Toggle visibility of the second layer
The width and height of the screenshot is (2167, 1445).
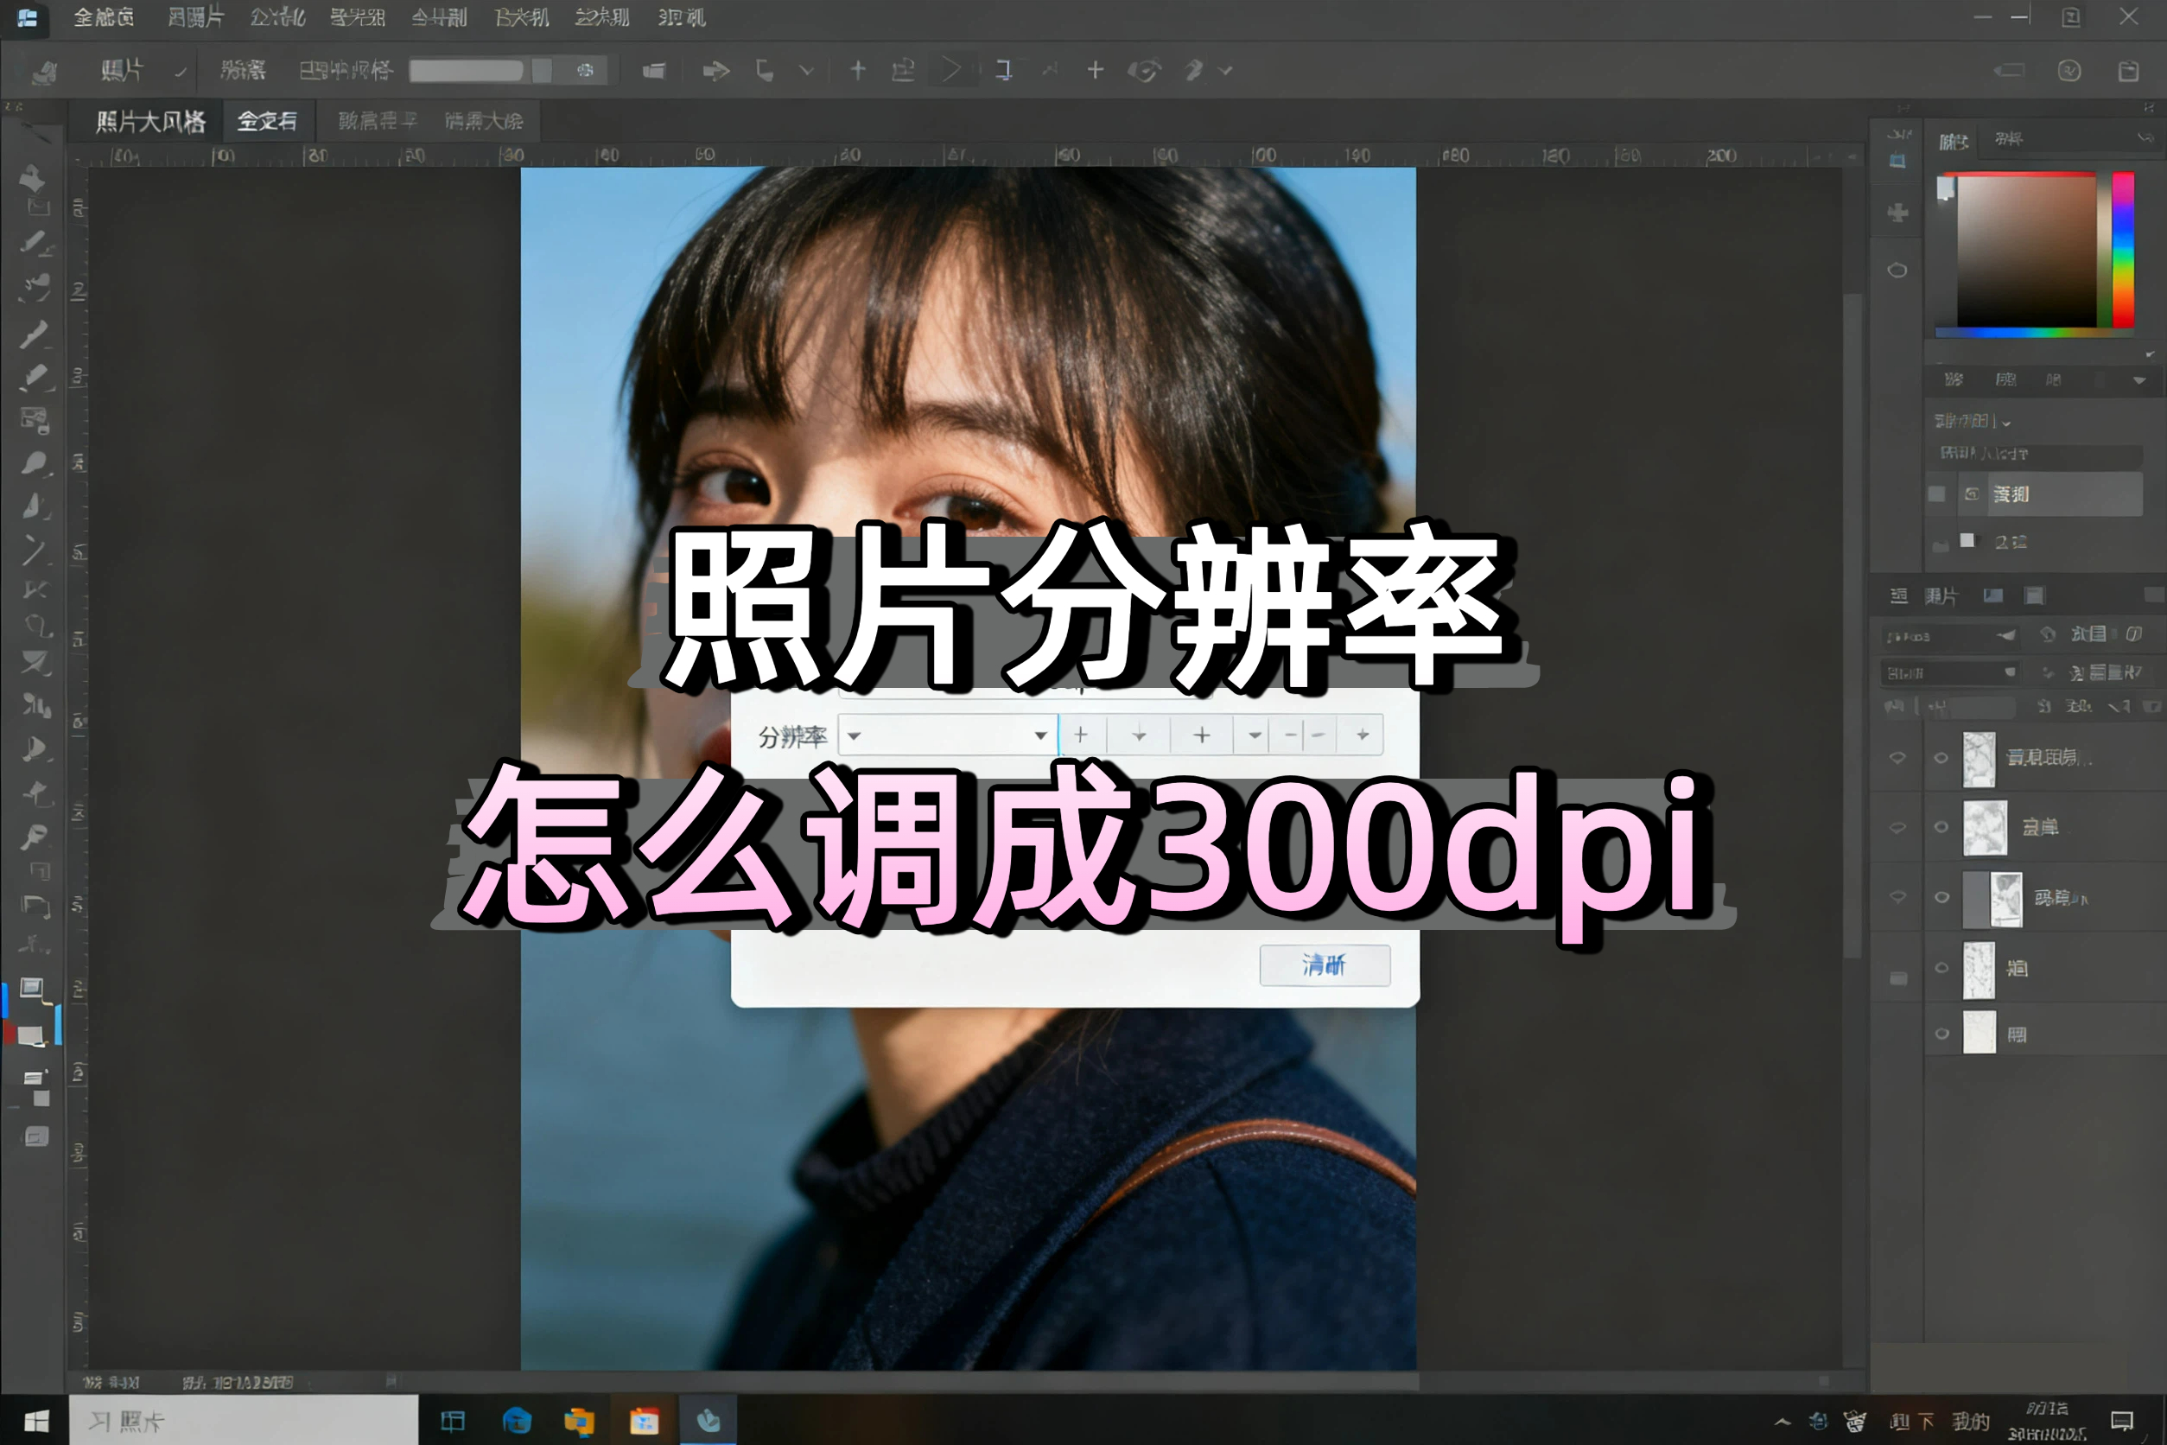1942,826
